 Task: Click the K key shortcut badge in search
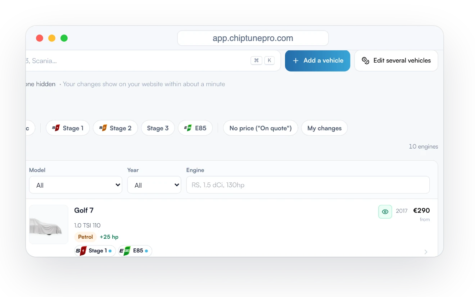pyautogui.click(x=270, y=60)
